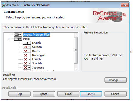Click feature list scrollbar up arrow
Image resolution: width=133 pixels, height=101 pixels.
(76, 35)
